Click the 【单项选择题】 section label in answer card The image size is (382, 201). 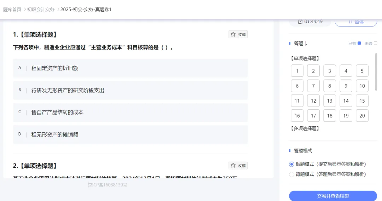click(x=305, y=58)
